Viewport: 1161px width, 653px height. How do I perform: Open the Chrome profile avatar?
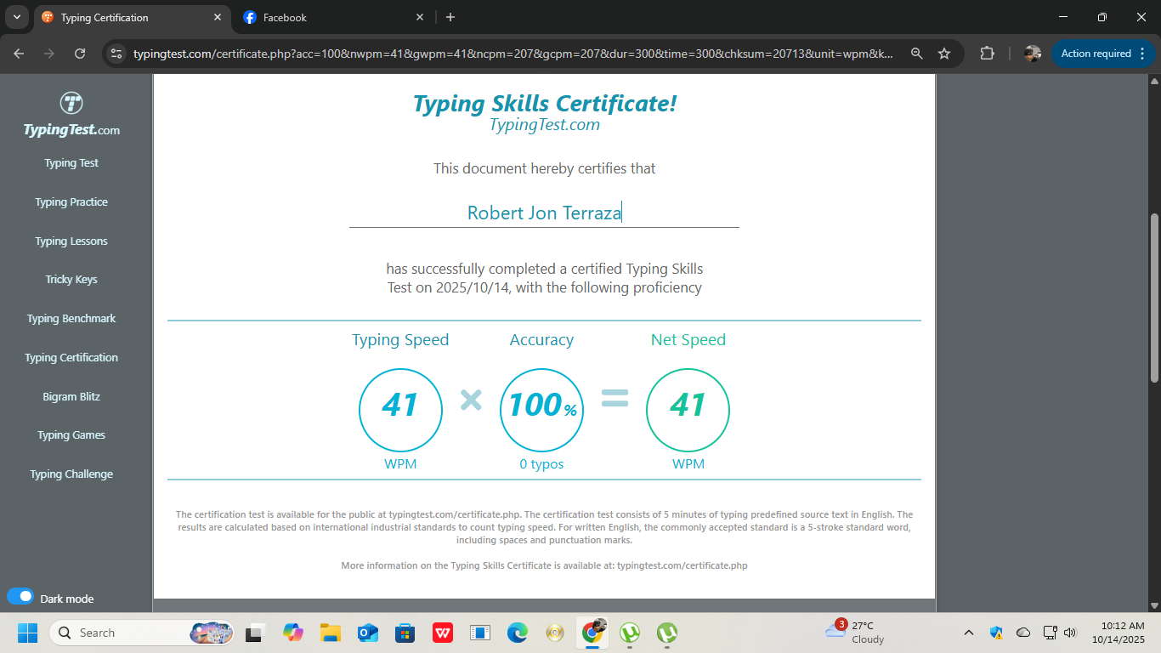click(x=1033, y=54)
